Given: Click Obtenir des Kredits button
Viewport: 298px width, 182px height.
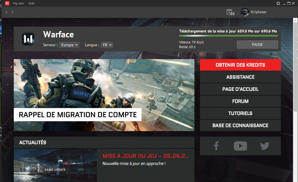Looking at the screenshot, I should (240, 65).
